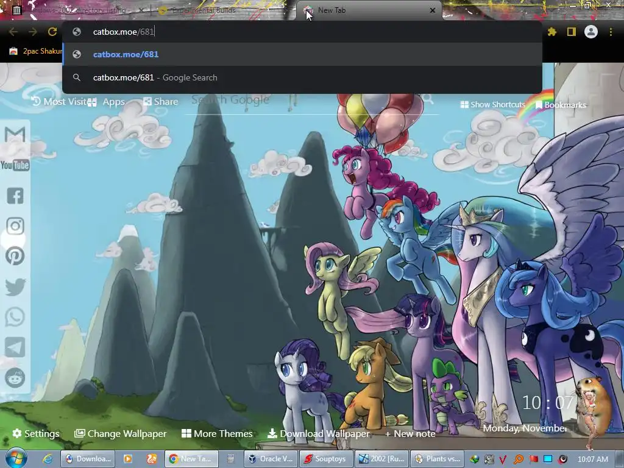
Task: Close the New Tab tab
Action: click(433, 10)
